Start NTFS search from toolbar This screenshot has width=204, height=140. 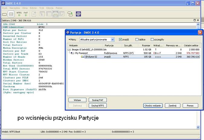[19, 14]
